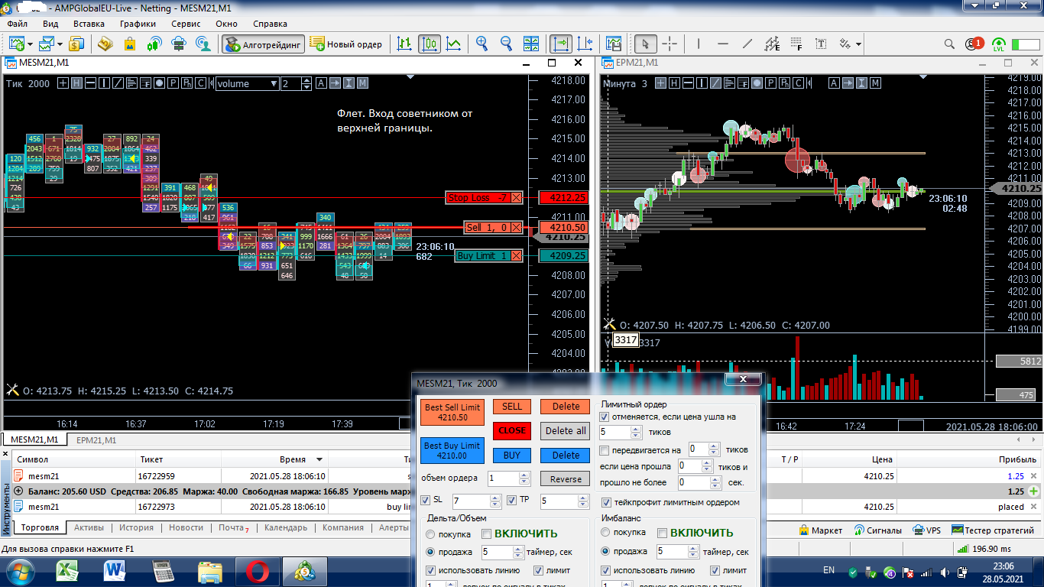Switch chart to line chart mode icon
Image resolution: width=1044 pixels, height=587 pixels.
(454, 44)
